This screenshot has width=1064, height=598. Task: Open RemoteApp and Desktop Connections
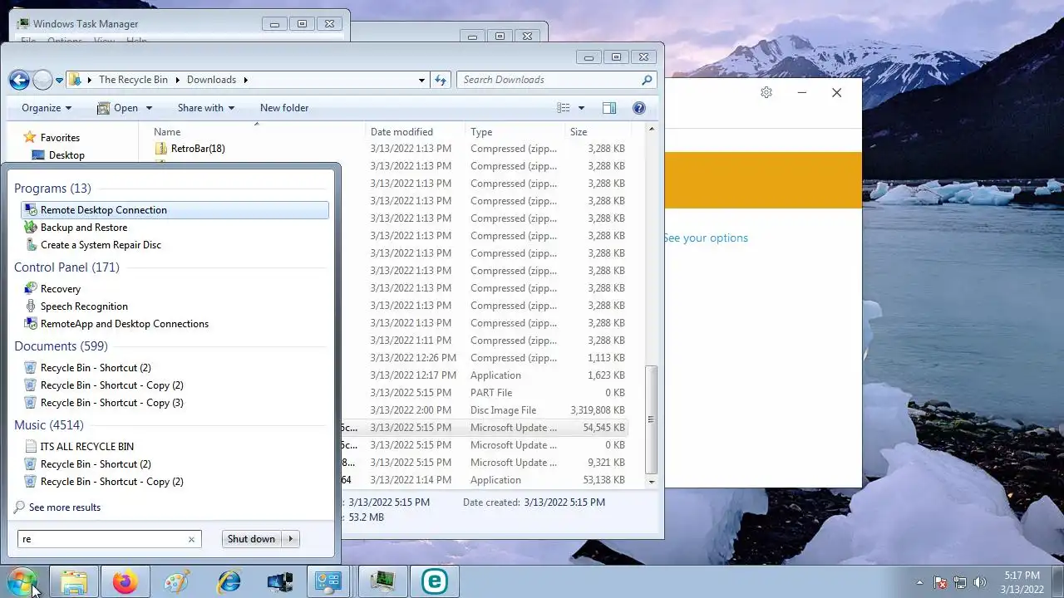coord(125,324)
